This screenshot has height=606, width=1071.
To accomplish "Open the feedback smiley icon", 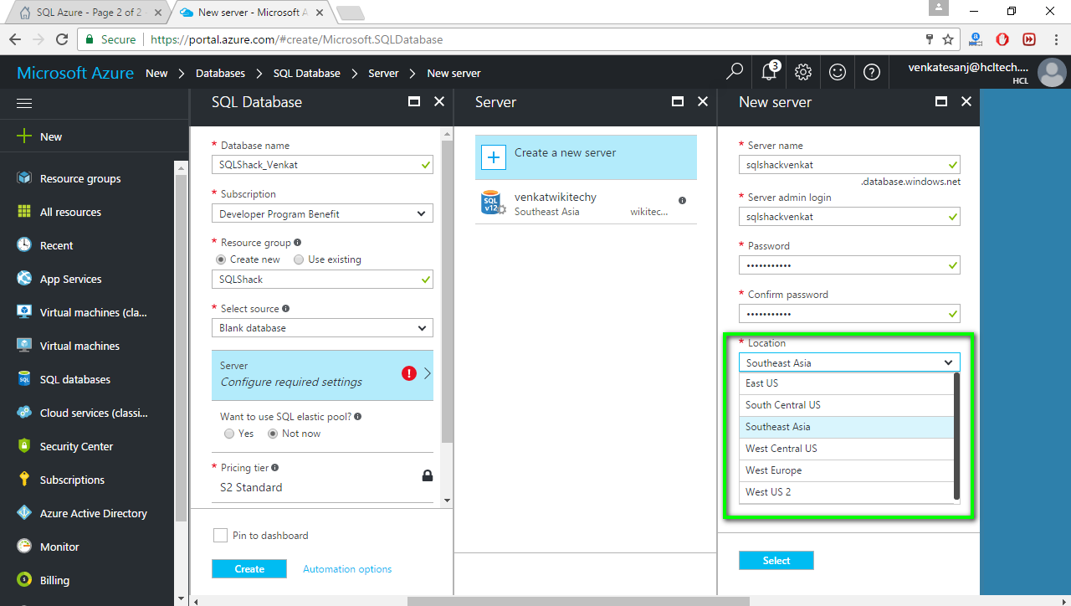I will pos(838,73).
